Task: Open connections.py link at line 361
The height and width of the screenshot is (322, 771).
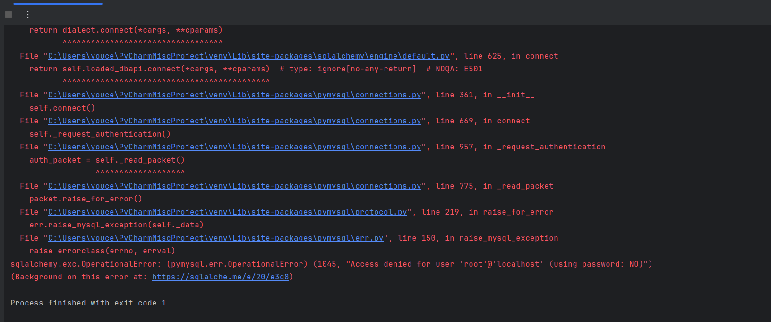Action: (234, 95)
